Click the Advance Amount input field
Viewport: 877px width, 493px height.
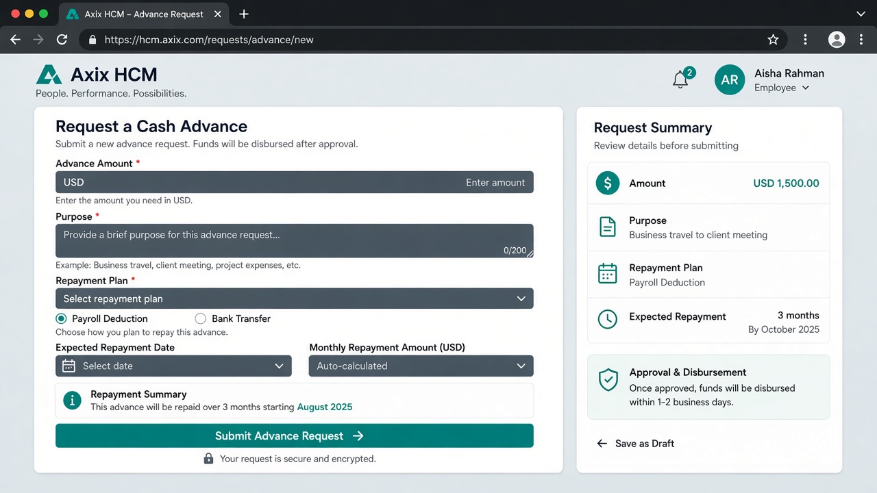pos(295,182)
